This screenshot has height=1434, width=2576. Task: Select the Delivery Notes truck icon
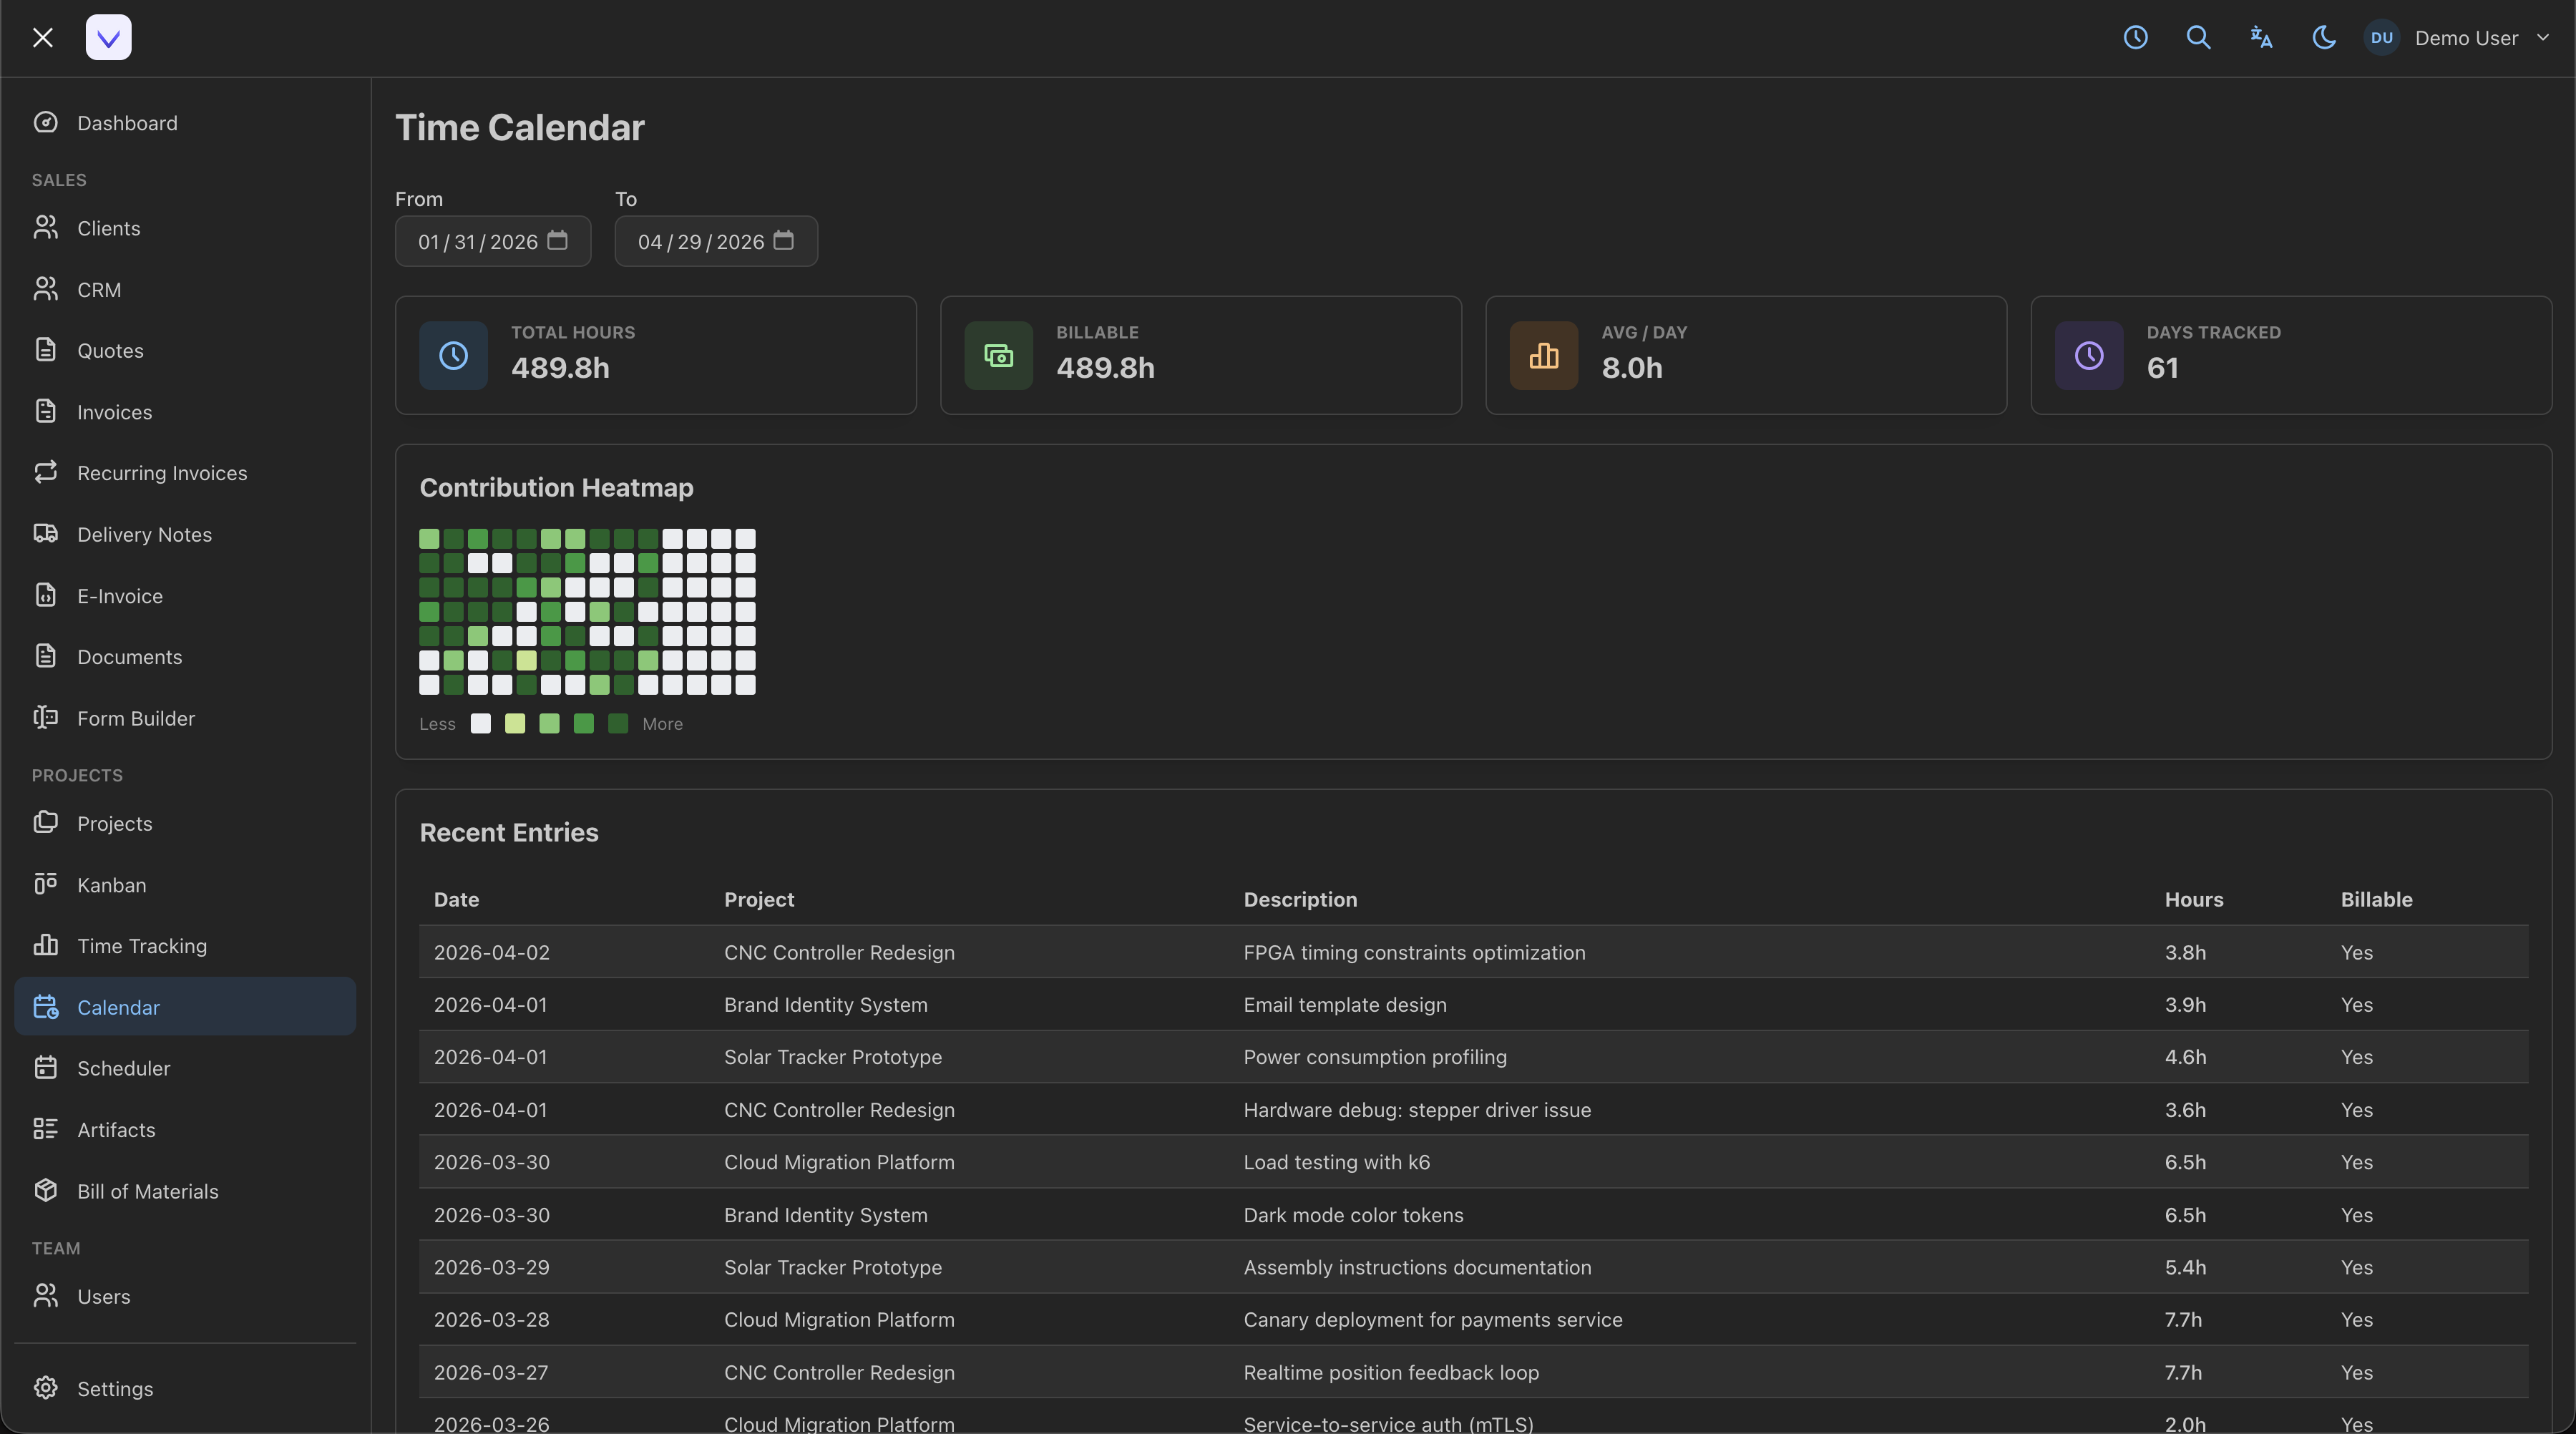click(x=46, y=534)
